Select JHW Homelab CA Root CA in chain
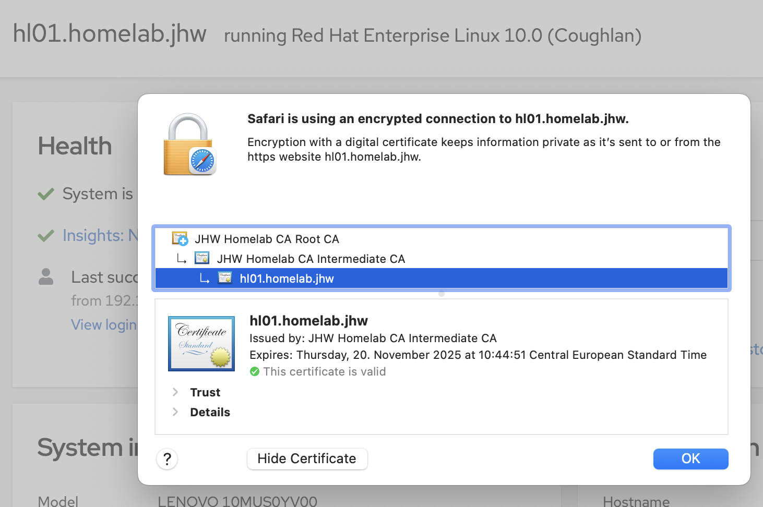Image resolution: width=763 pixels, height=507 pixels. 267,239
